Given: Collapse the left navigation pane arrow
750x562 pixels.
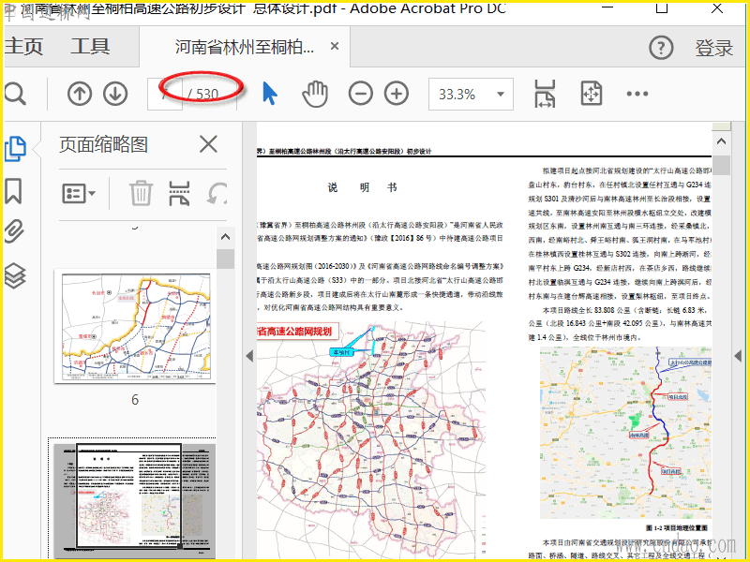Looking at the screenshot, I should [248, 356].
